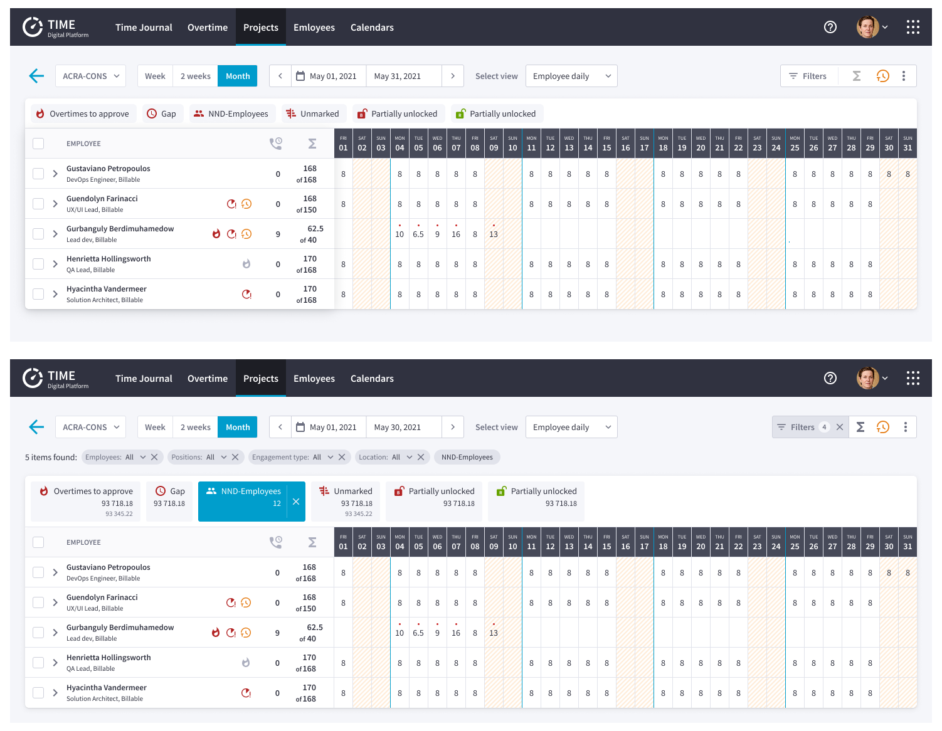This screenshot has height=731, width=942.
Task: Click the Overtimes to approve filter chip
Action: tap(82, 113)
